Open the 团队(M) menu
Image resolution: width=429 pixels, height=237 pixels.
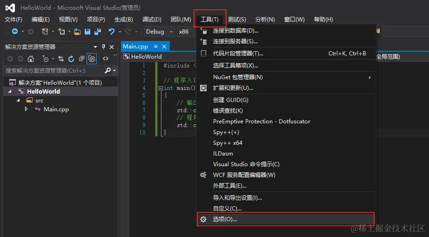click(181, 20)
